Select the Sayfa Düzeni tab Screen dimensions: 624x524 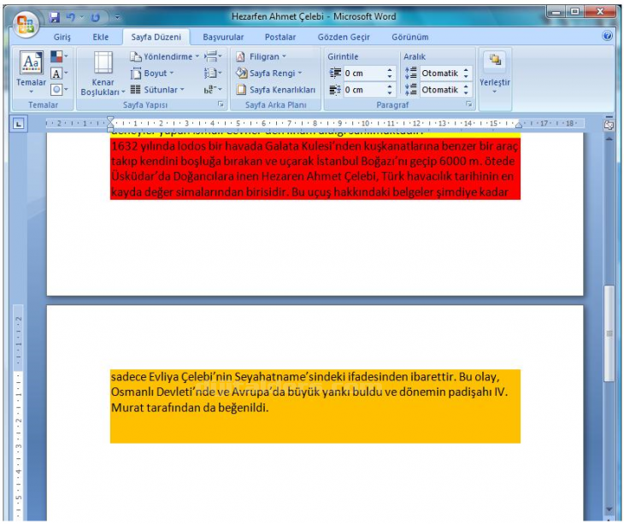pyautogui.click(x=156, y=37)
